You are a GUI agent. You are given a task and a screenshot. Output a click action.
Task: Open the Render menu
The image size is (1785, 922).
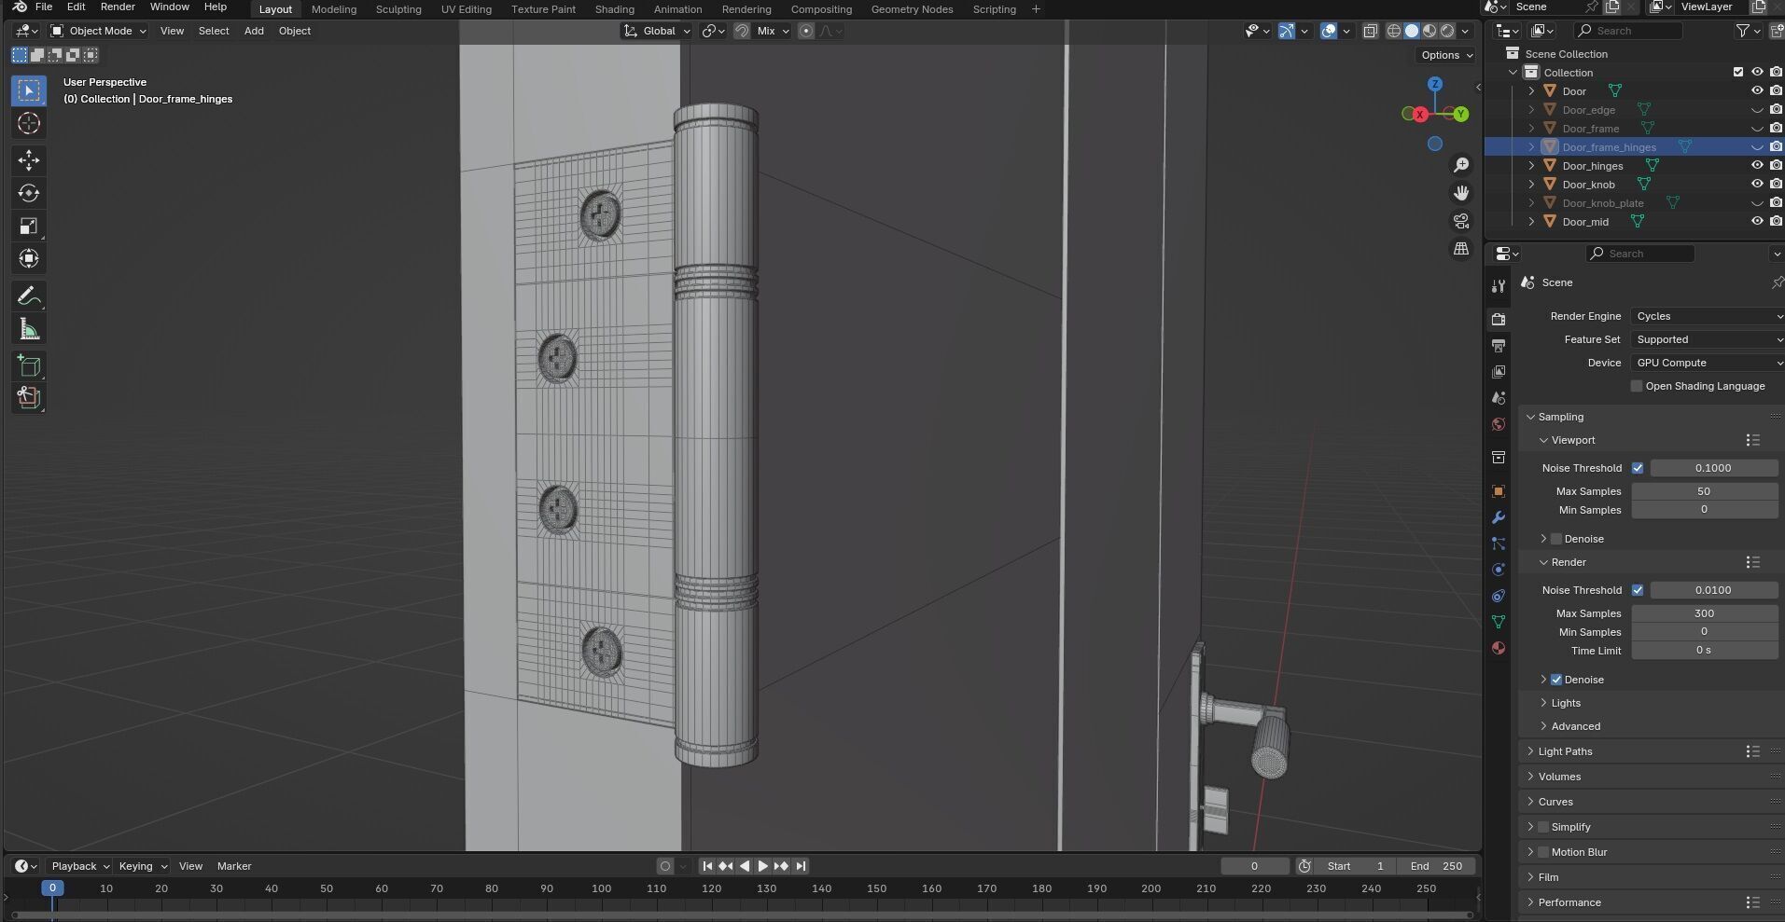pos(118,7)
